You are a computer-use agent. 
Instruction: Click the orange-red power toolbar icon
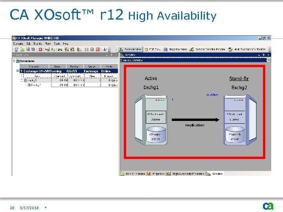97,49
